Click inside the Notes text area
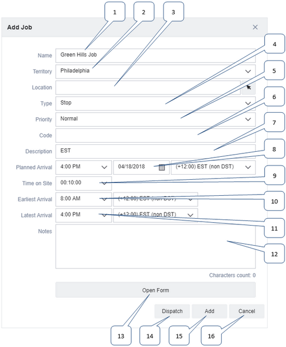 [x=155, y=246]
